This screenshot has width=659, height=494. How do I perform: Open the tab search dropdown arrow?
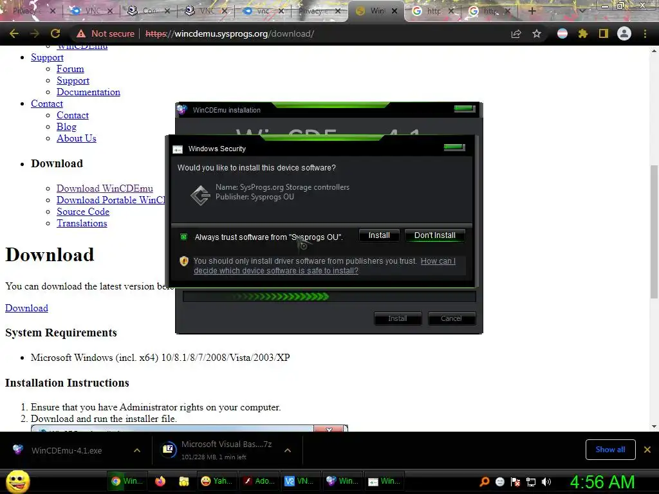582,11
